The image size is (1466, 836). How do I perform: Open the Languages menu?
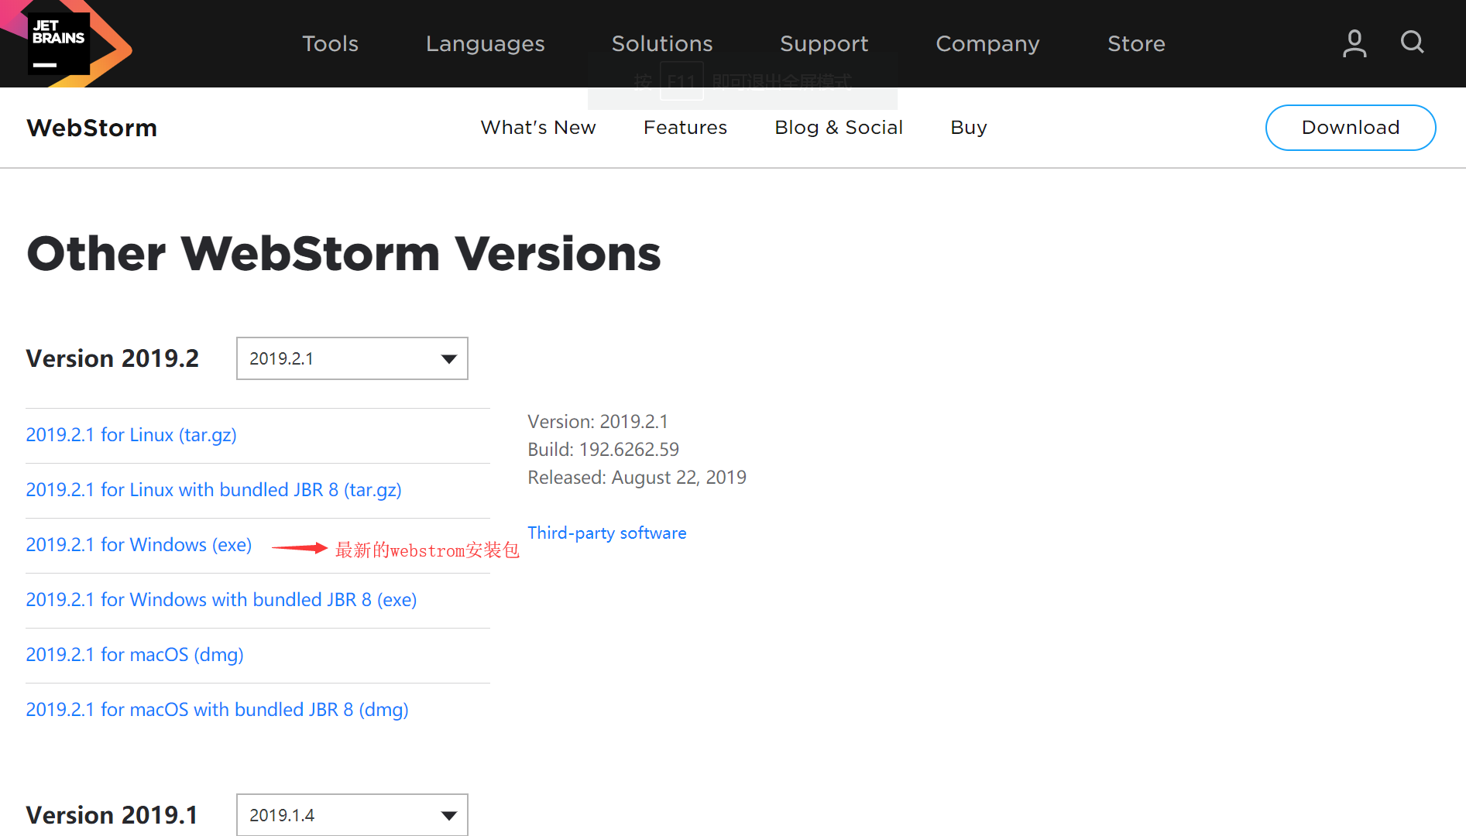coord(485,44)
